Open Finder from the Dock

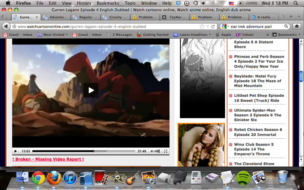(22, 177)
